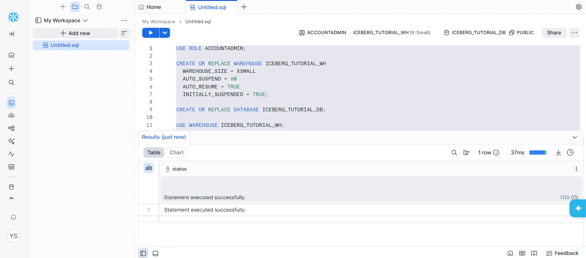Open the Snowflake logo home

[x=13, y=17]
